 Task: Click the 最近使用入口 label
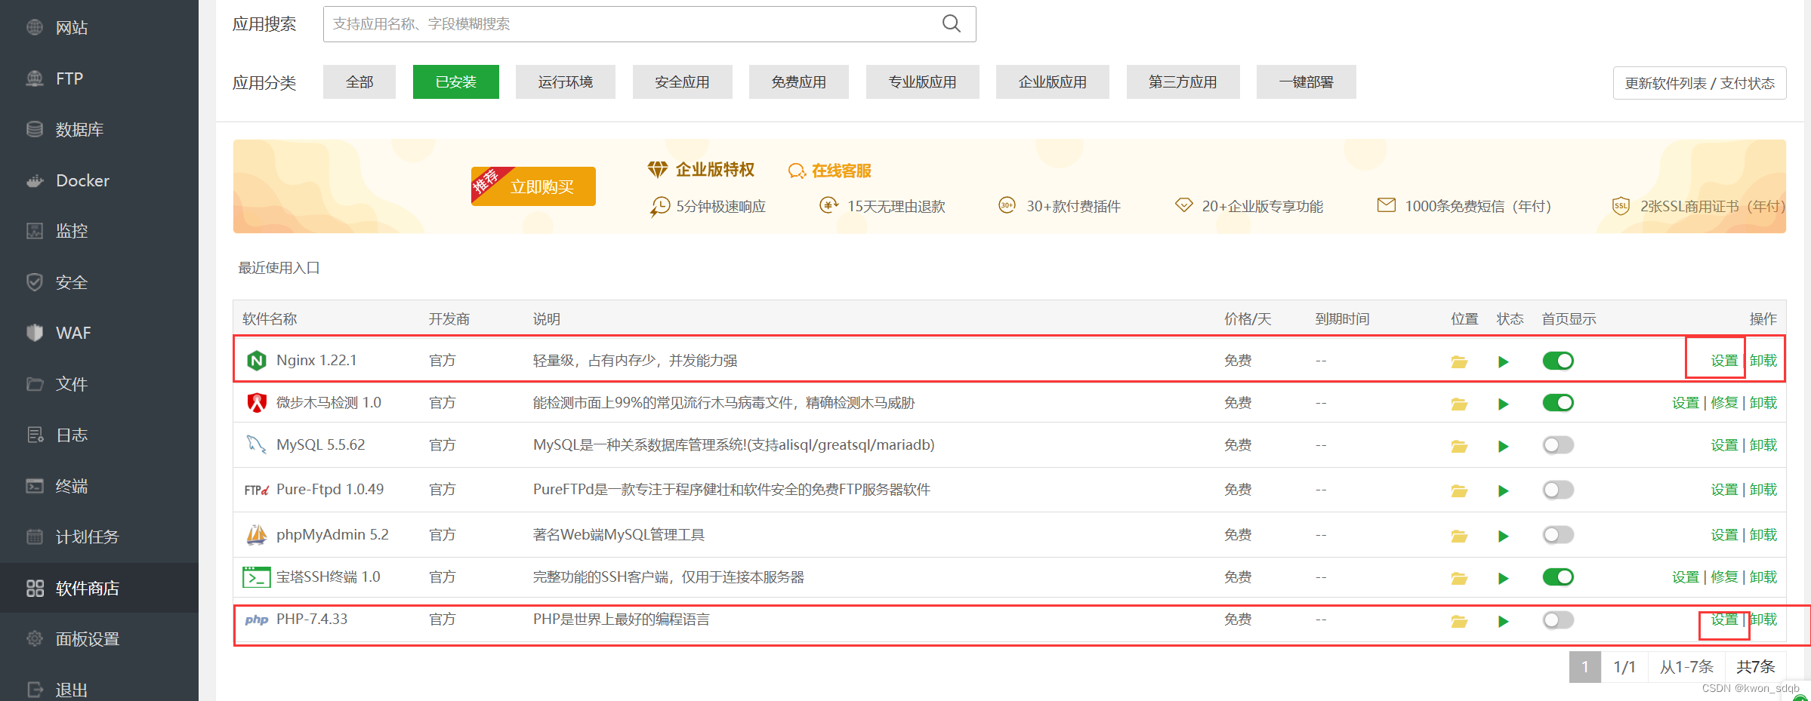point(279,268)
